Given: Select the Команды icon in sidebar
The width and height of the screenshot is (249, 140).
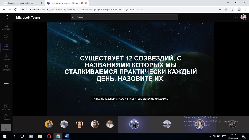Looking at the screenshot, I should point(6,47).
